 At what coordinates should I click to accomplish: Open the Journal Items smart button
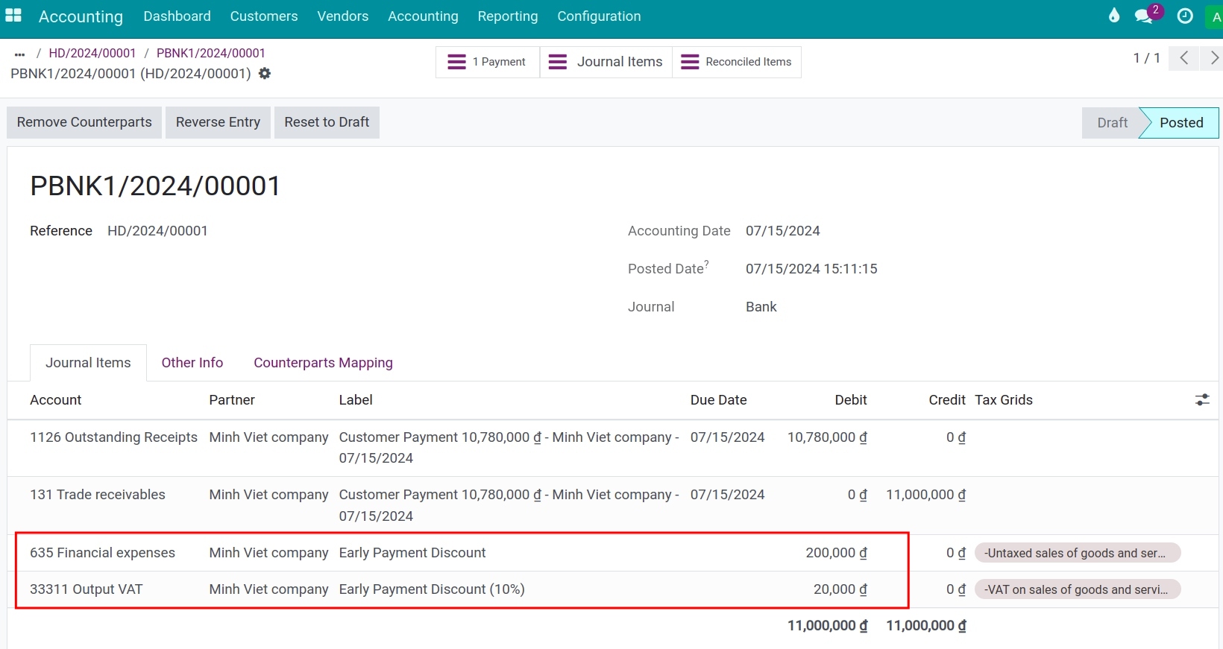click(606, 62)
